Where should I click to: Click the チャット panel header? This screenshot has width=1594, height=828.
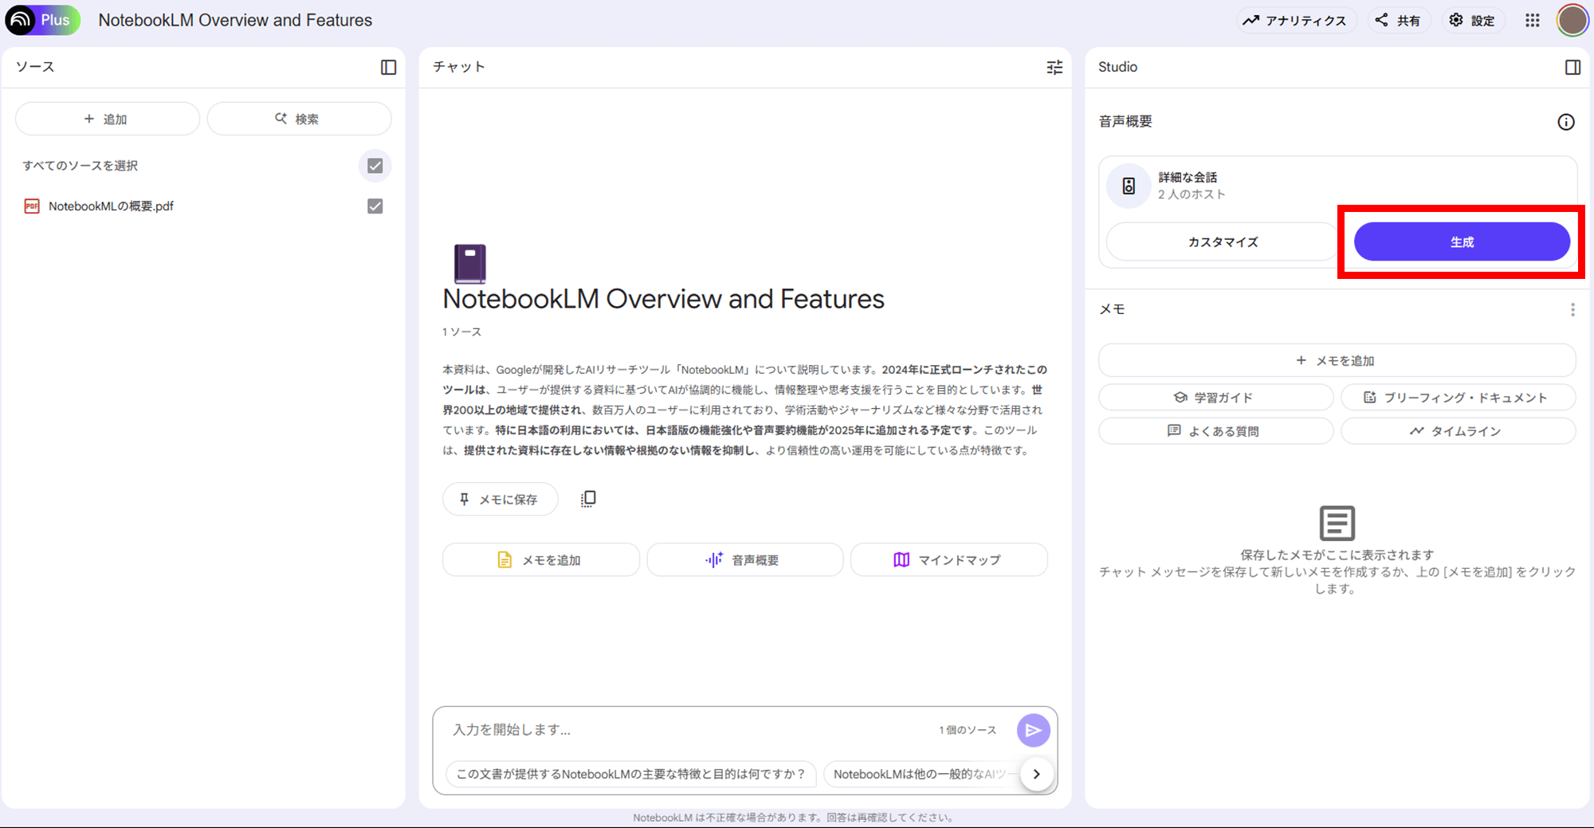pyautogui.click(x=459, y=67)
